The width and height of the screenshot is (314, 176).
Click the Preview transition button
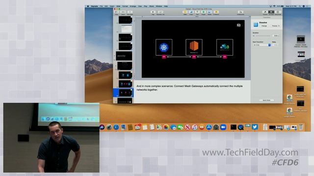click(x=275, y=26)
